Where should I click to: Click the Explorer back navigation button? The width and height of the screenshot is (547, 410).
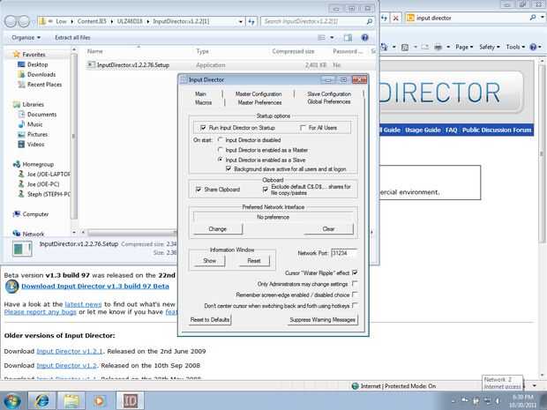10,22
